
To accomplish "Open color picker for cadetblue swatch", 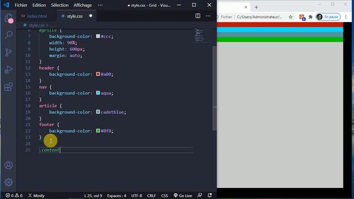I will point(98,112).
